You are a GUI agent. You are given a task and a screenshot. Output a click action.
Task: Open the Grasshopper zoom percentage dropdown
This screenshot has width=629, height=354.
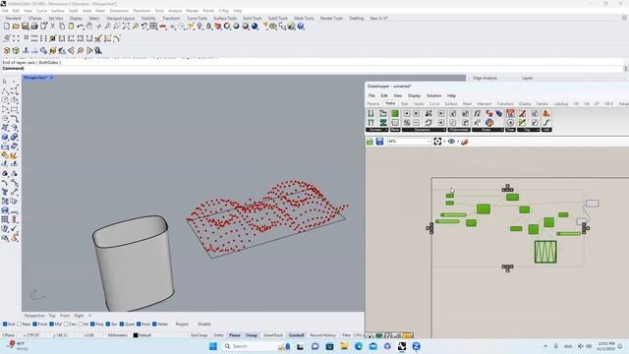[x=429, y=142]
